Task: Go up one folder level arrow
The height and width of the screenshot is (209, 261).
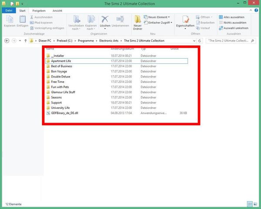Action: (26, 41)
